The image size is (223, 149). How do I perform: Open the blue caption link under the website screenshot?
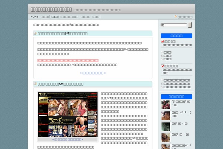68,139
